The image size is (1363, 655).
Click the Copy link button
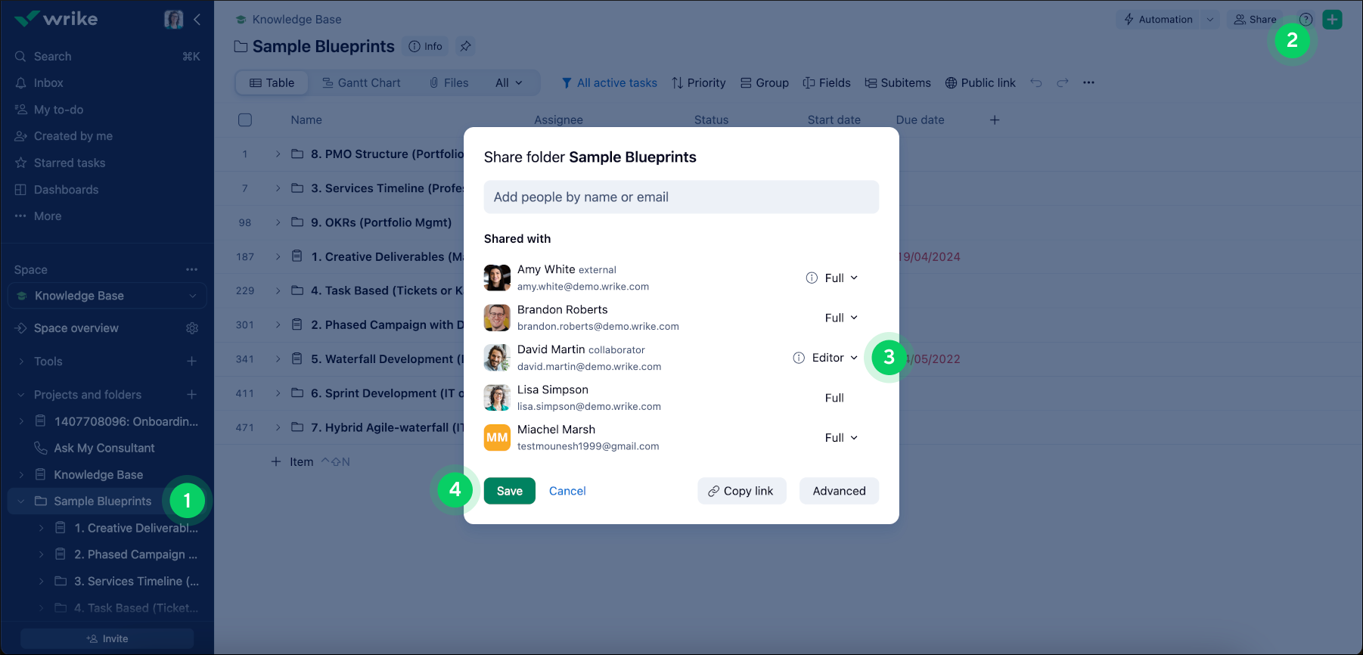pos(741,491)
